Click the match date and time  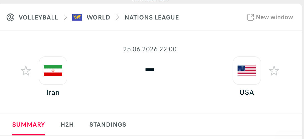pyautogui.click(x=150, y=49)
